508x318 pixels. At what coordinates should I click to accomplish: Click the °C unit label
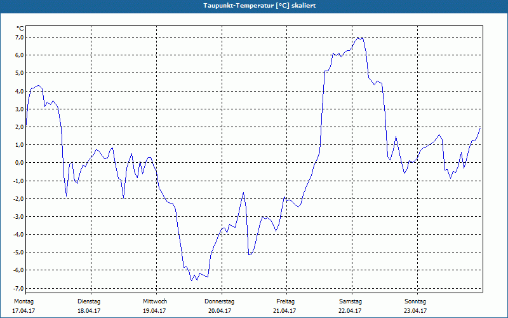click(x=20, y=29)
